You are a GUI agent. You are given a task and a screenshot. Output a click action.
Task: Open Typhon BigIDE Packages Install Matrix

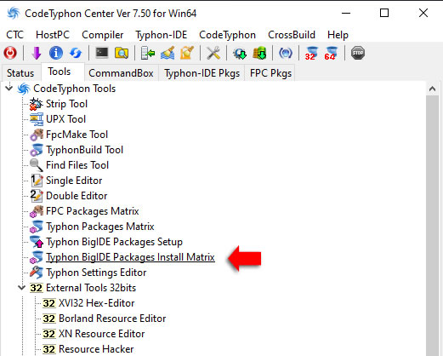point(130,257)
